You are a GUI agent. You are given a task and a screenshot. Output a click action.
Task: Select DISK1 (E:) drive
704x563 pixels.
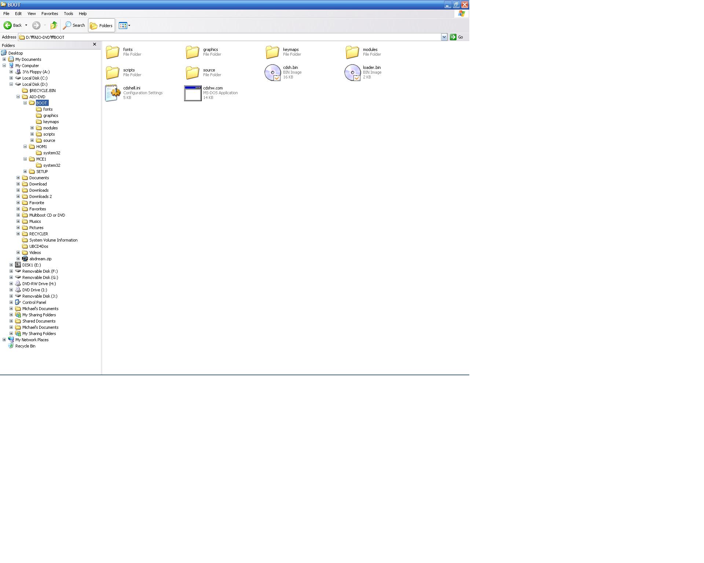pyautogui.click(x=32, y=265)
